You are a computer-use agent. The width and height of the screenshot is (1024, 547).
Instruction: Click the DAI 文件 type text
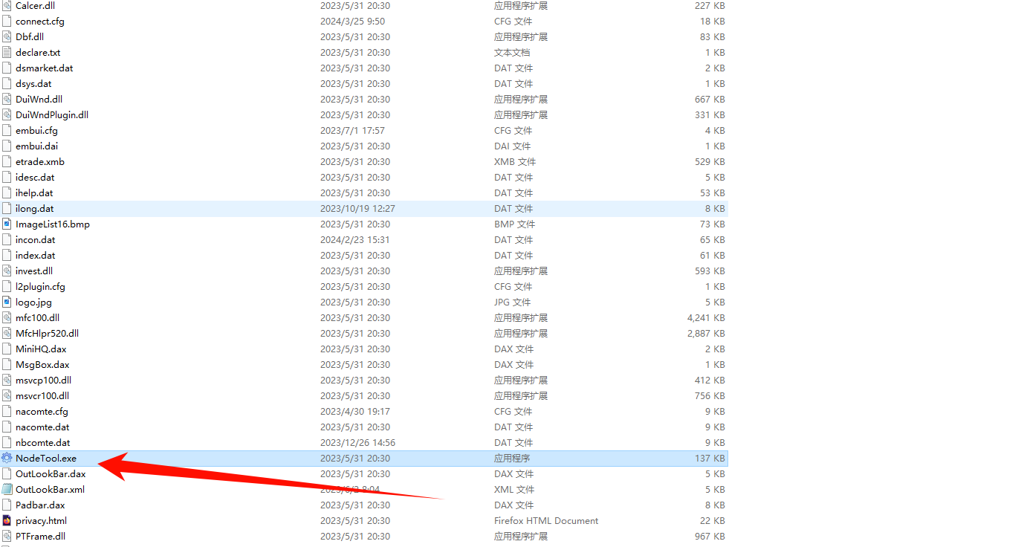point(513,146)
